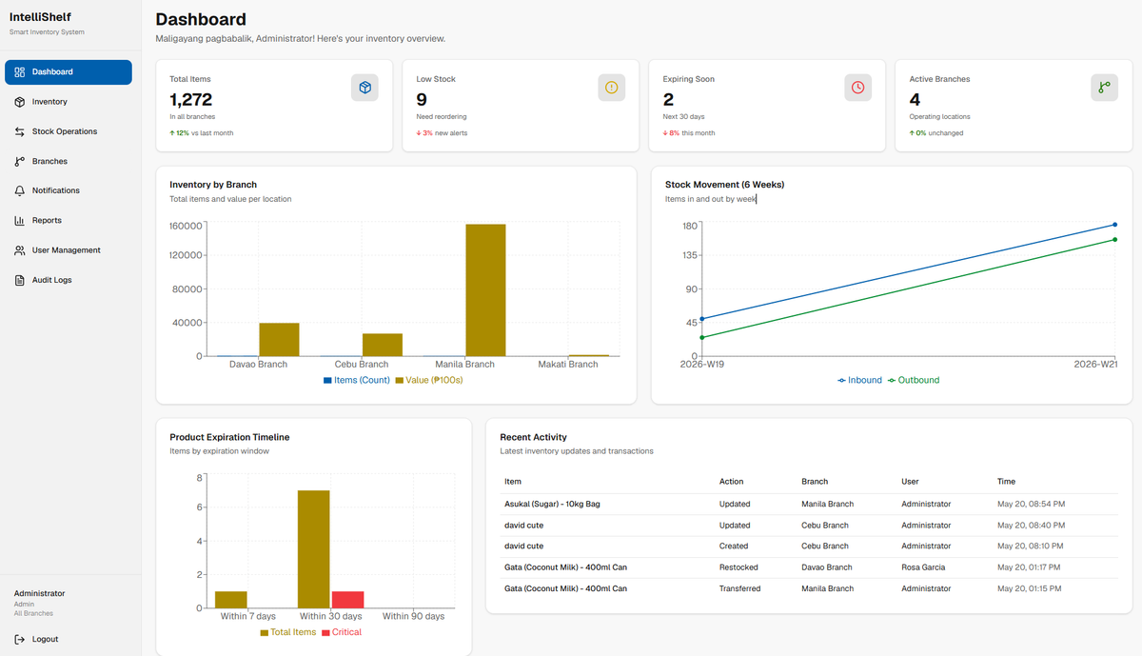Click the Outbound legend entry

coord(914,380)
